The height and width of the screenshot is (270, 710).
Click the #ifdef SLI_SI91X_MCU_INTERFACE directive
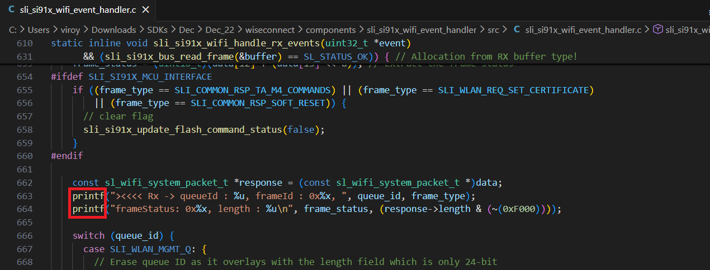pos(131,77)
